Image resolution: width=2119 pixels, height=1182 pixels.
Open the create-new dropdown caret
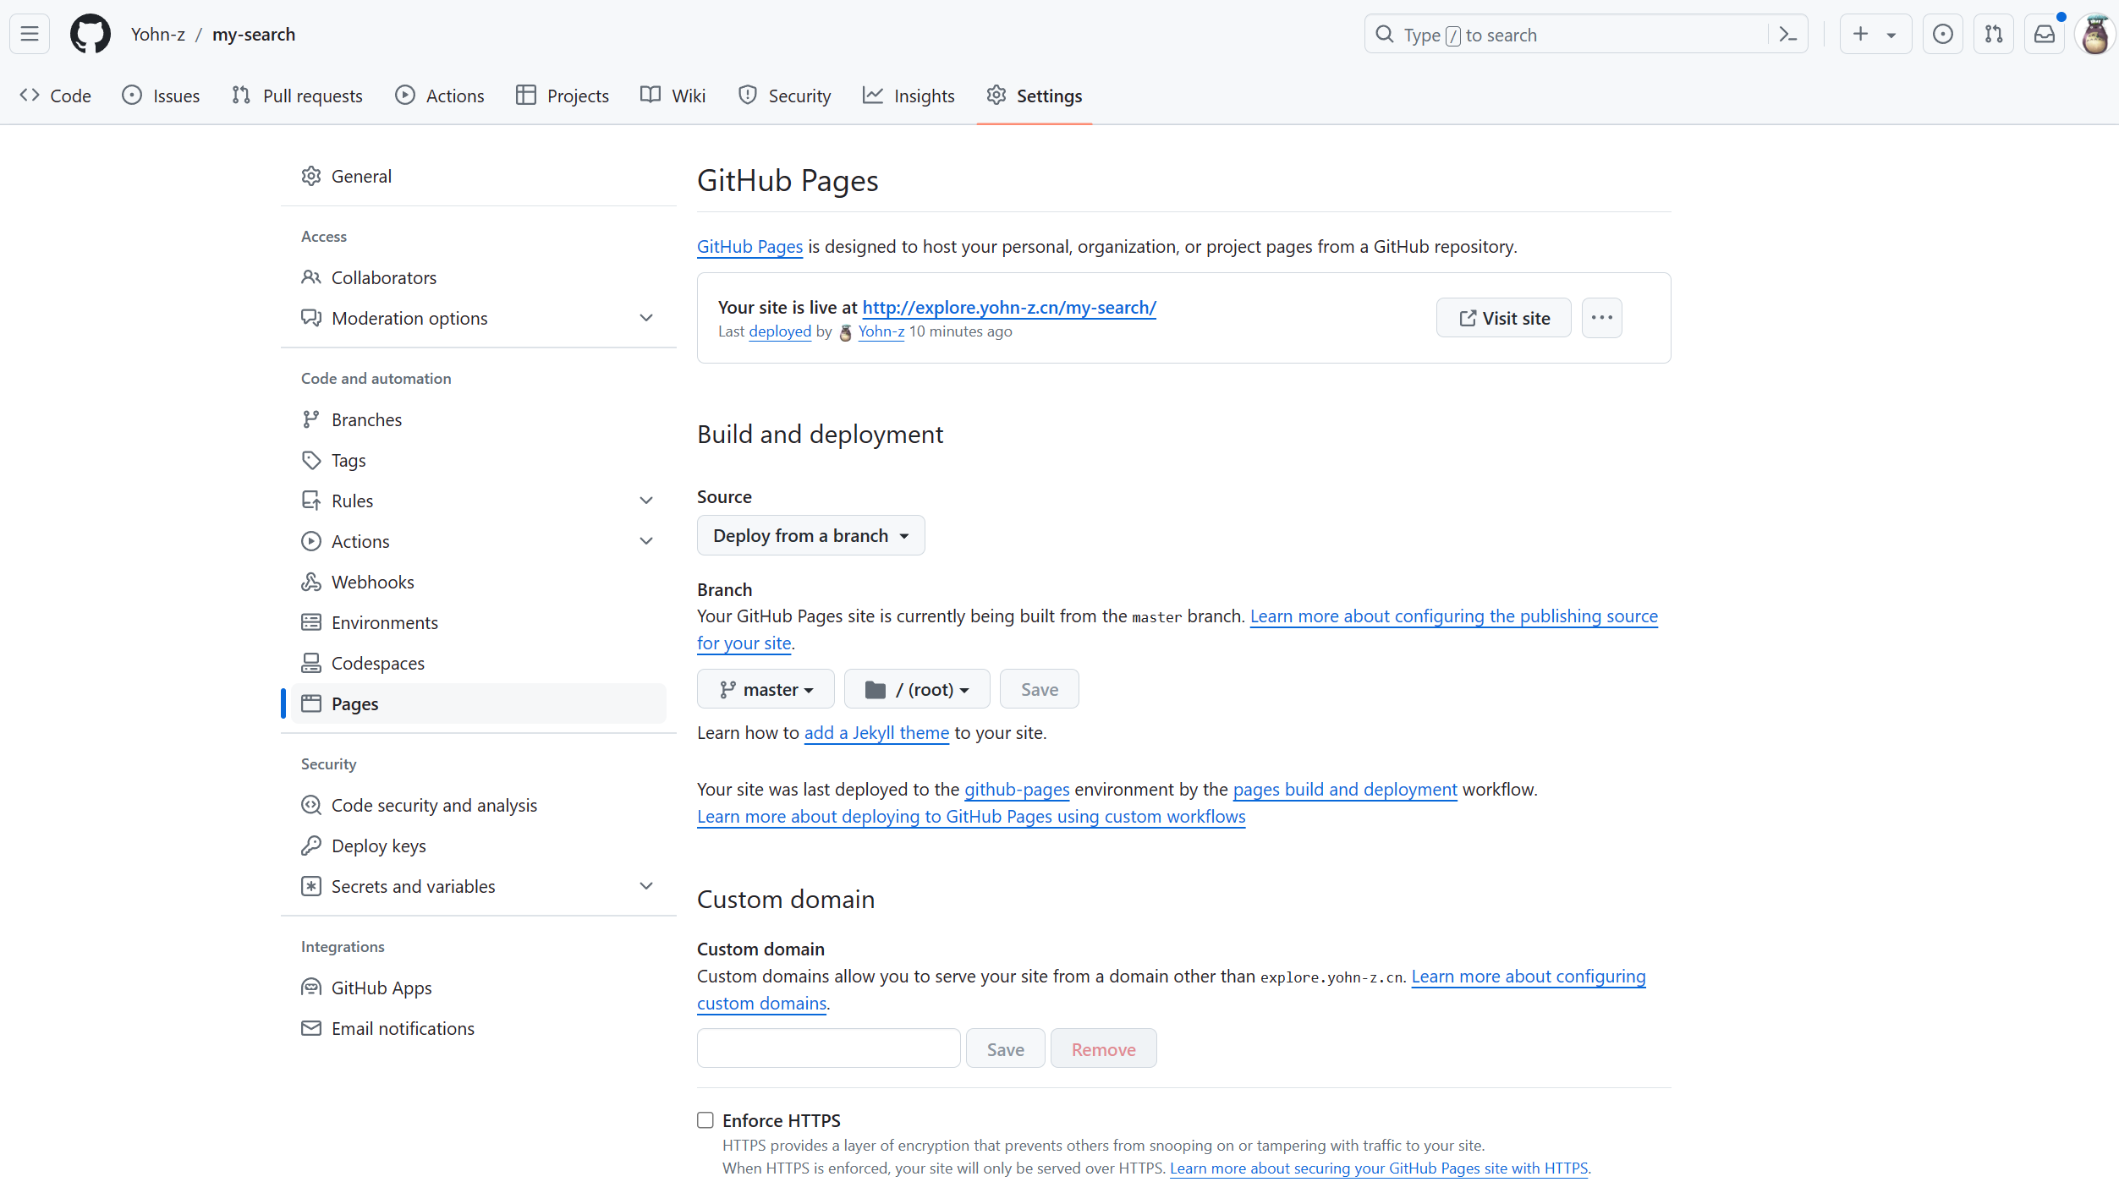(1891, 35)
